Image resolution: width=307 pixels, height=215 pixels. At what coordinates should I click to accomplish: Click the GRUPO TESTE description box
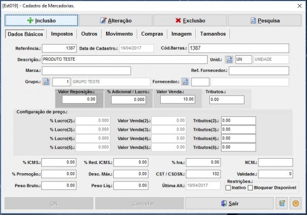[x=111, y=82]
